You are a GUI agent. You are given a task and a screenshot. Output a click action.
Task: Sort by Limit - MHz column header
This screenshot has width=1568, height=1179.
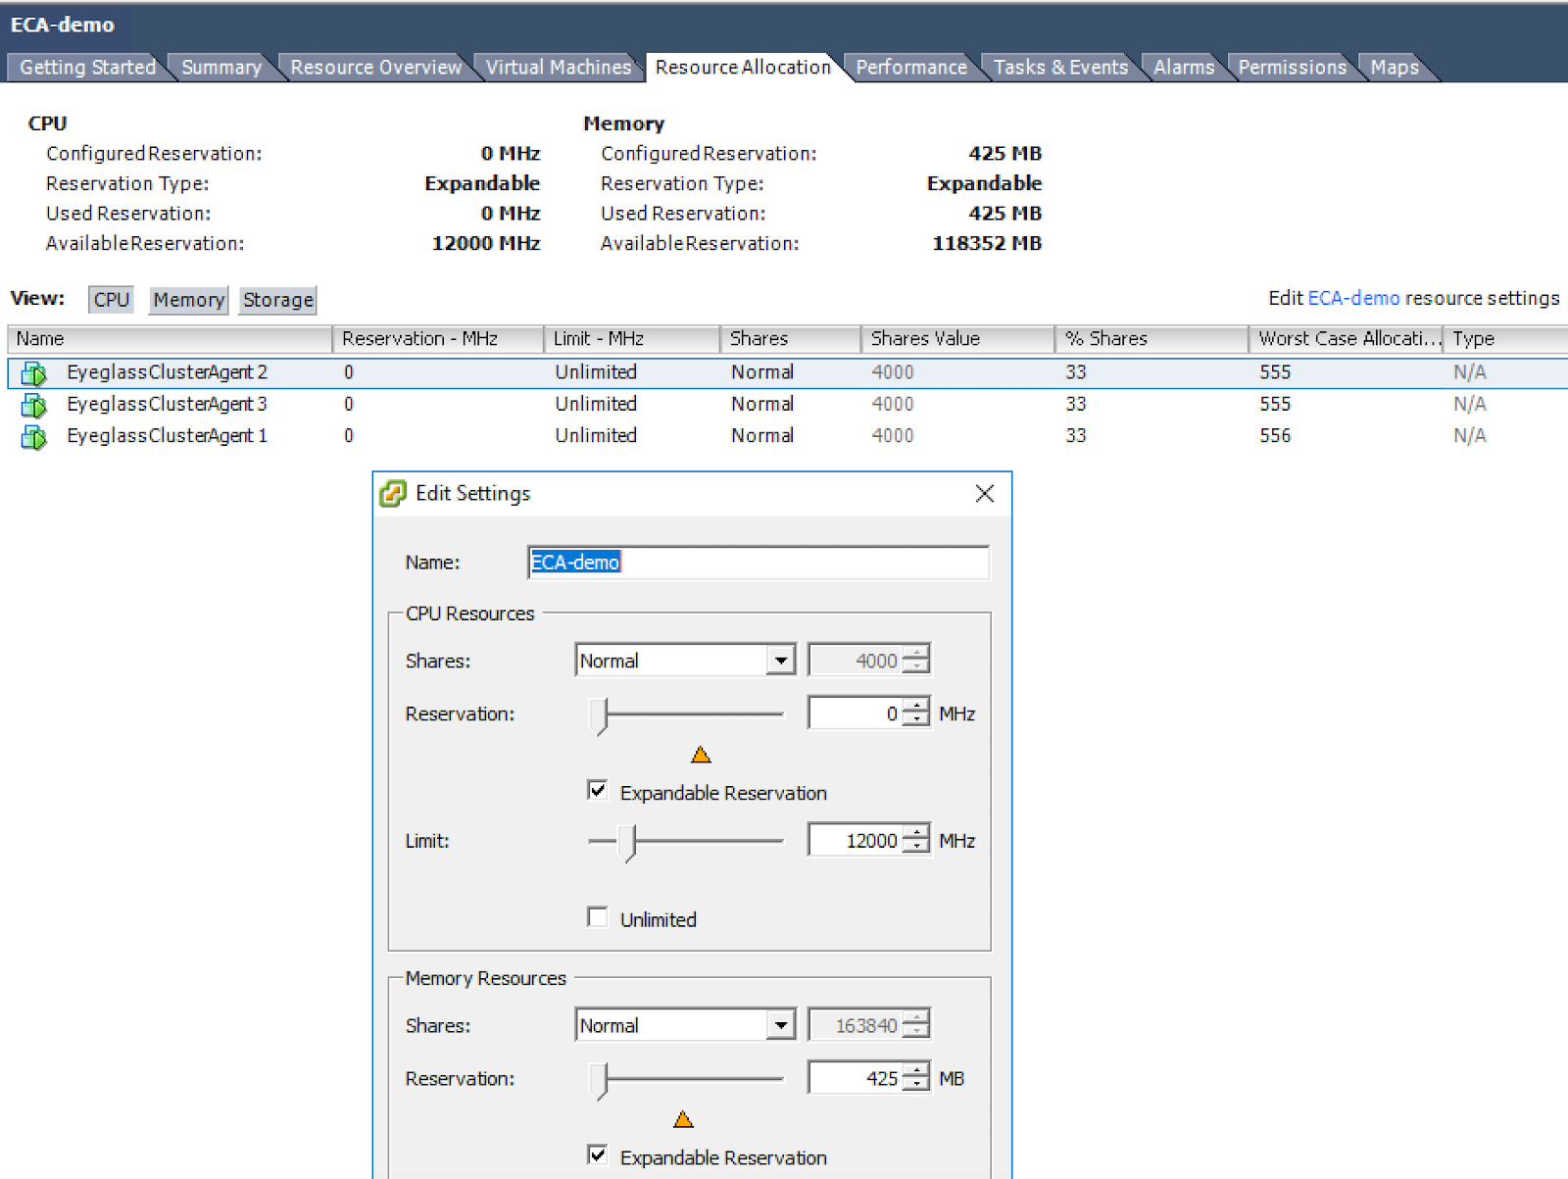[632, 339]
